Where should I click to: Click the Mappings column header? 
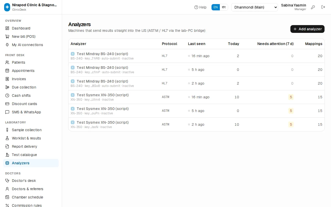point(314,44)
